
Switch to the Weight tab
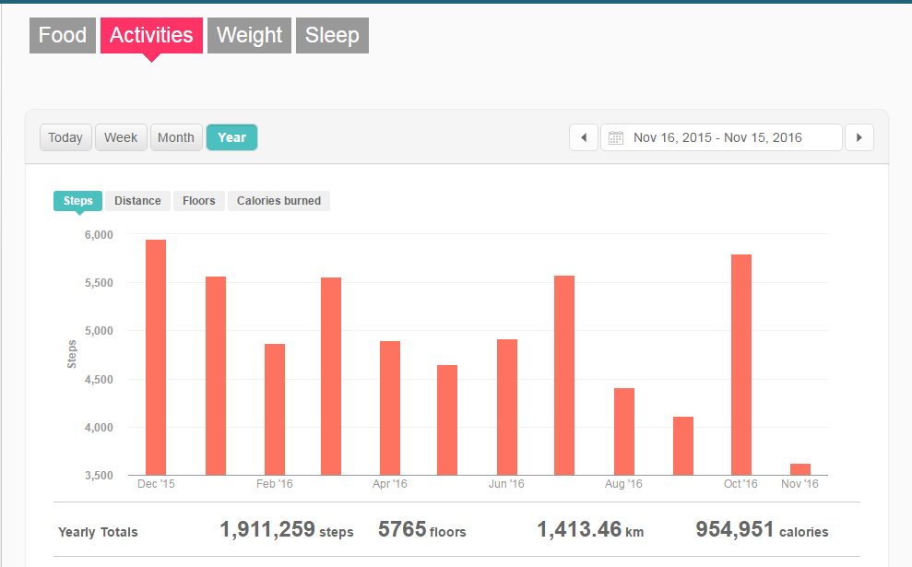click(250, 35)
